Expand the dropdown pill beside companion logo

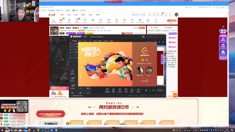click(x=85, y=37)
